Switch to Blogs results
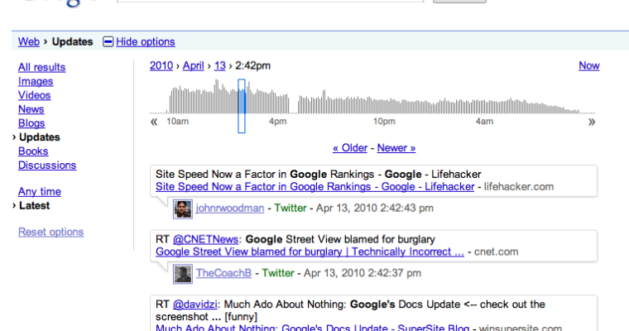This screenshot has width=629, height=331. tap(31, 123)
